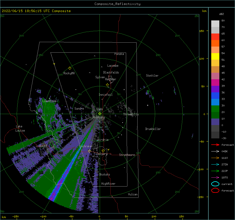235x220 pixels.
Task: Click the -100 tick on the bottom axis
Action: pyautogui.click(x=43, y=216)
